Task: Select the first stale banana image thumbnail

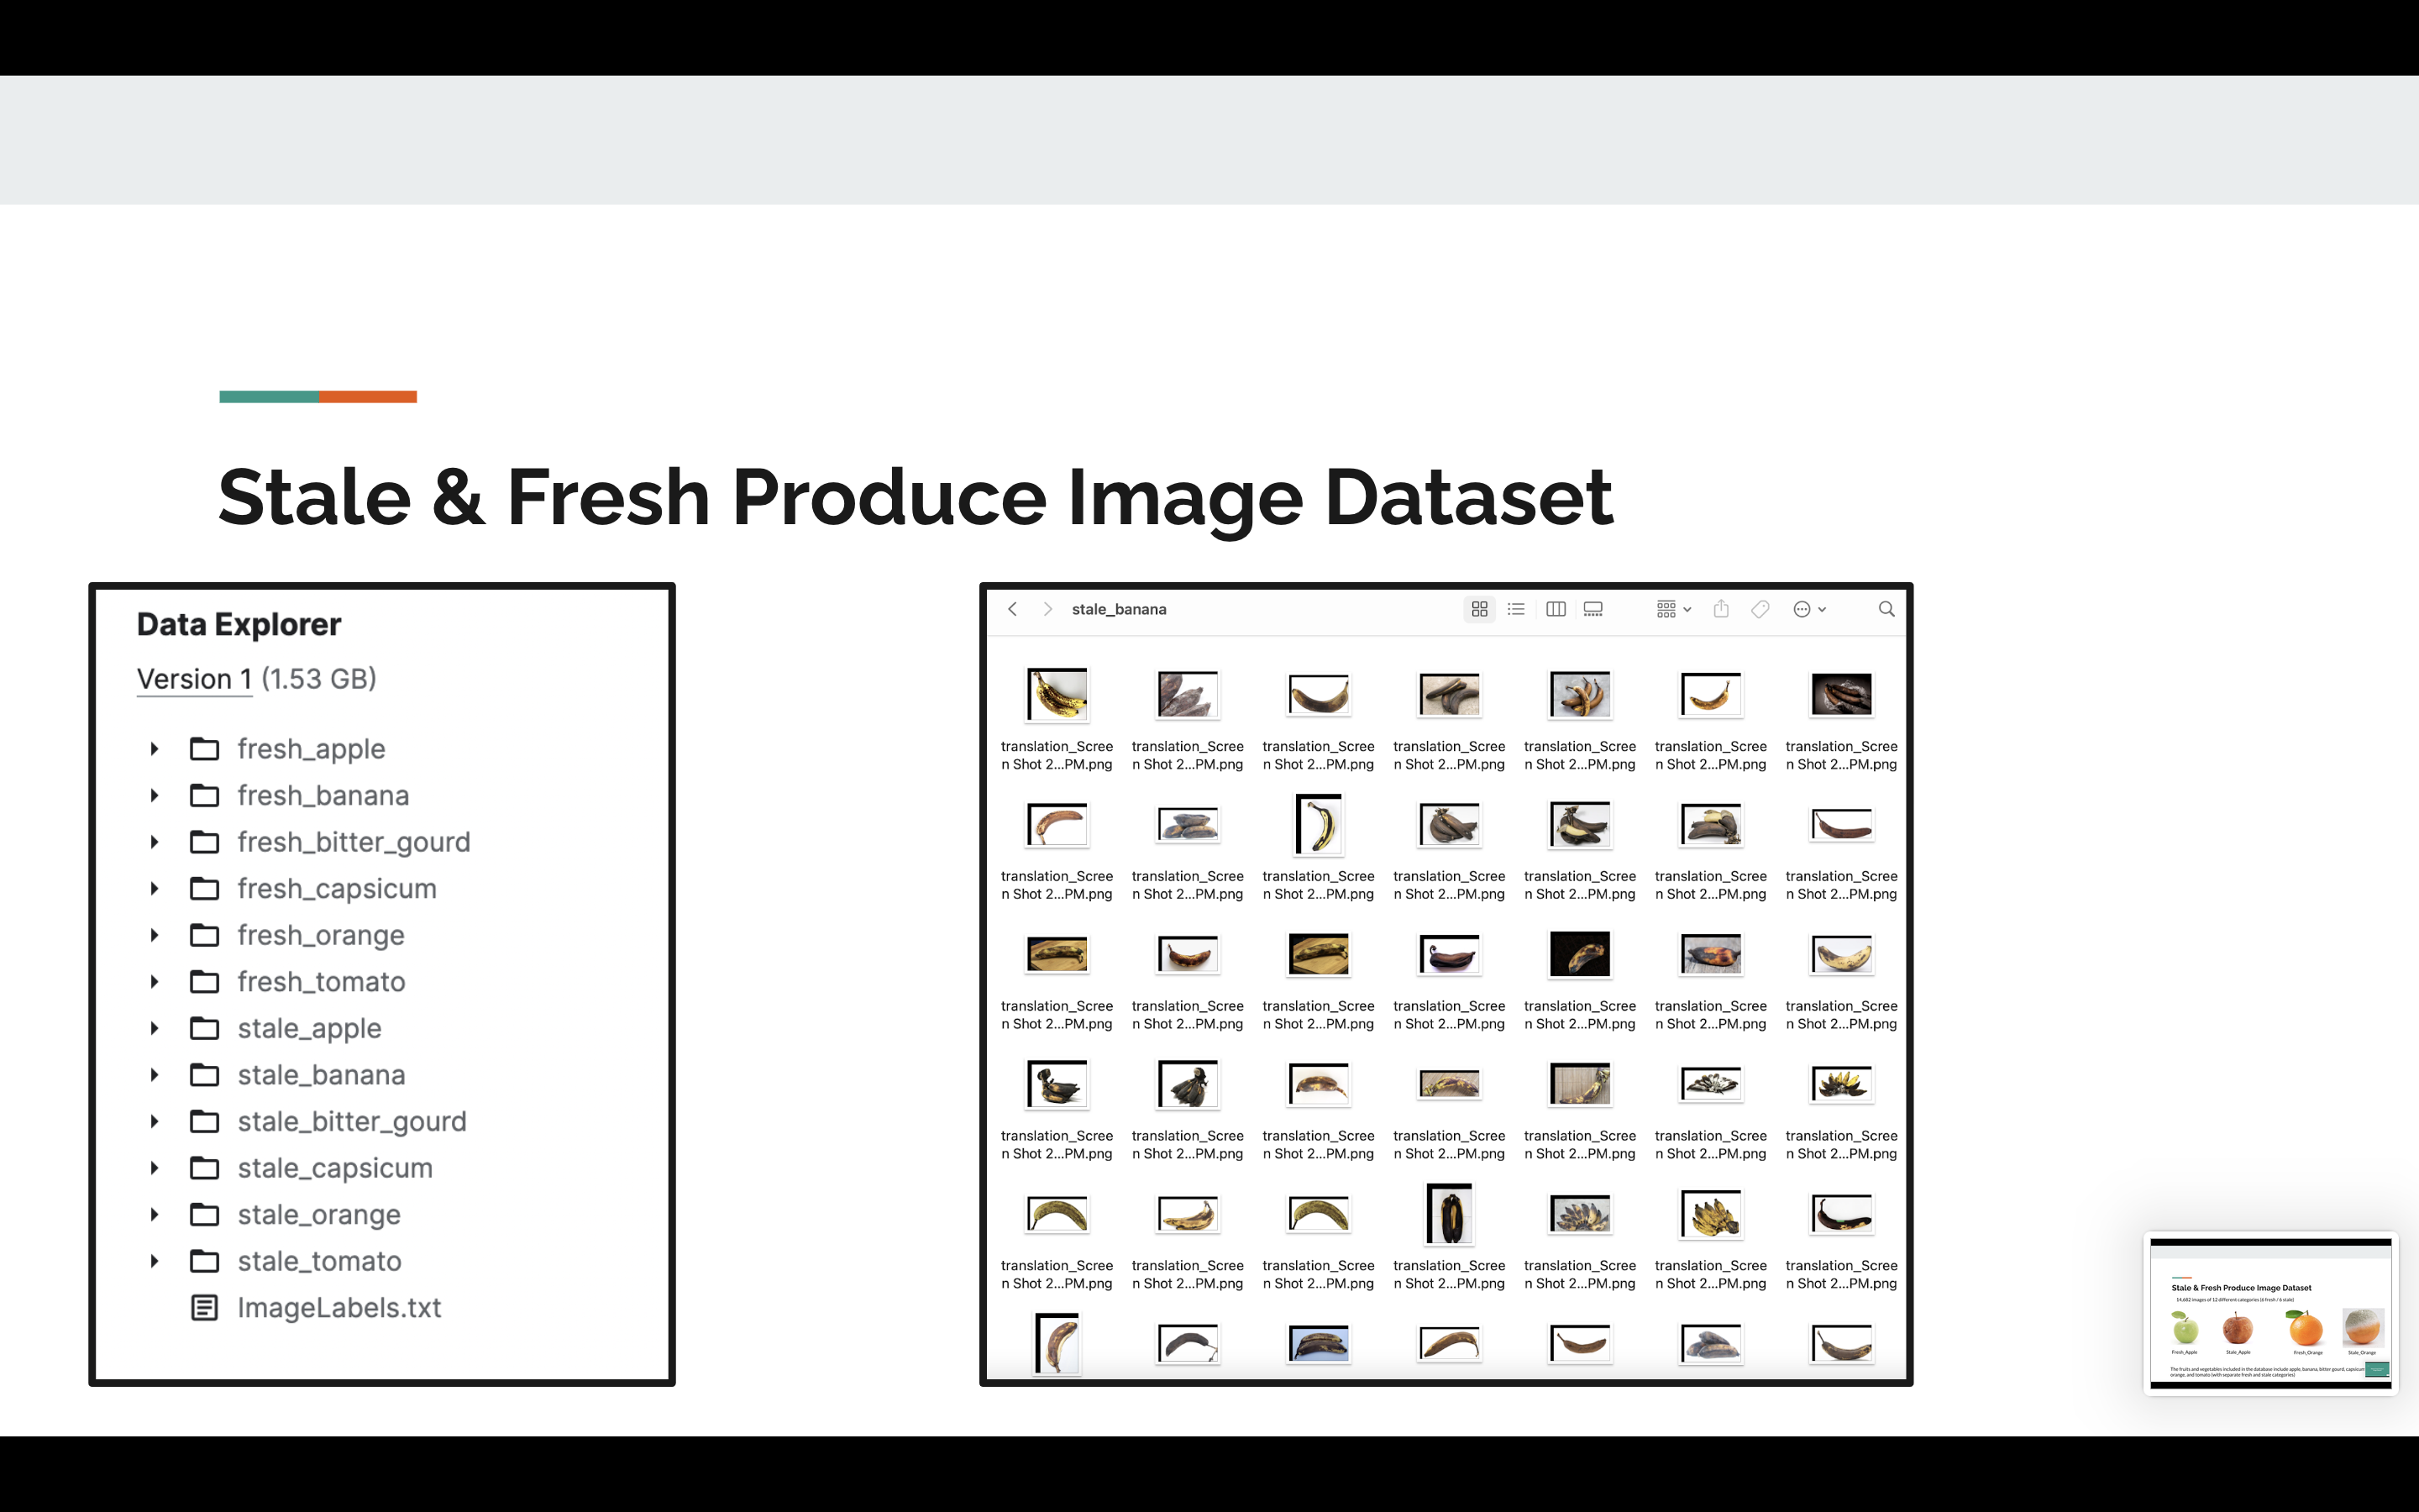Action: pyautogui.click(x=1057, y=694)
